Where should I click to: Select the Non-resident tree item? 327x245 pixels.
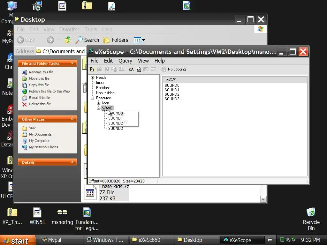click(106, 93)
